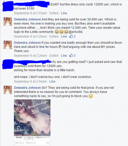Show edit history of the Lolita community comment
The width and height of the screenshot is (128, 146).
click(x=54, y=36)
